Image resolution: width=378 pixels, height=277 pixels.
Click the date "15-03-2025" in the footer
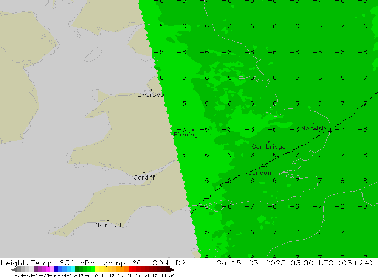259,263
